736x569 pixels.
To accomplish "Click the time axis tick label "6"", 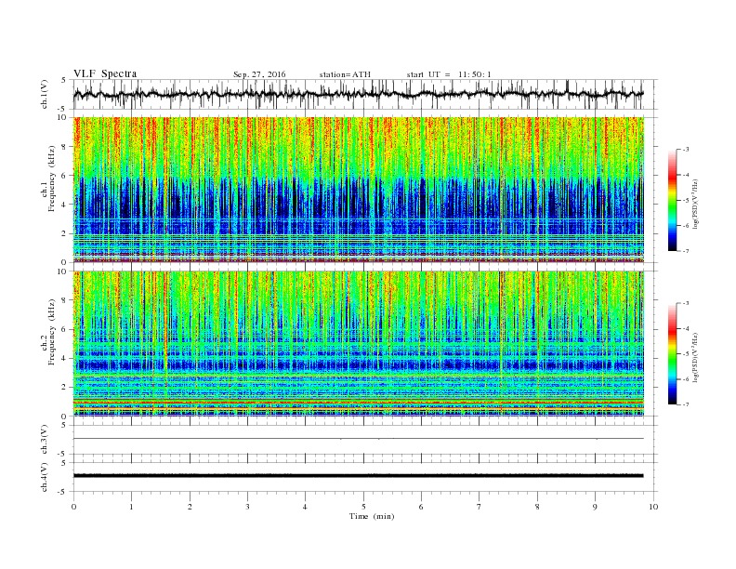I will 422,507.
